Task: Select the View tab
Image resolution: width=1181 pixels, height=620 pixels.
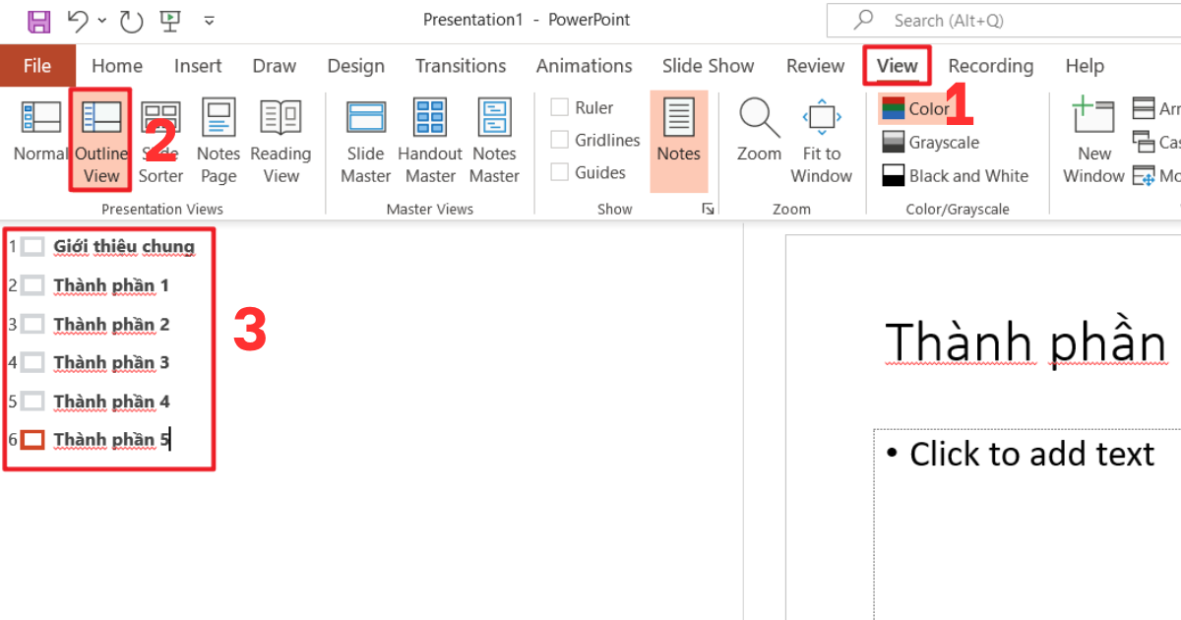Action: [897, 66]
